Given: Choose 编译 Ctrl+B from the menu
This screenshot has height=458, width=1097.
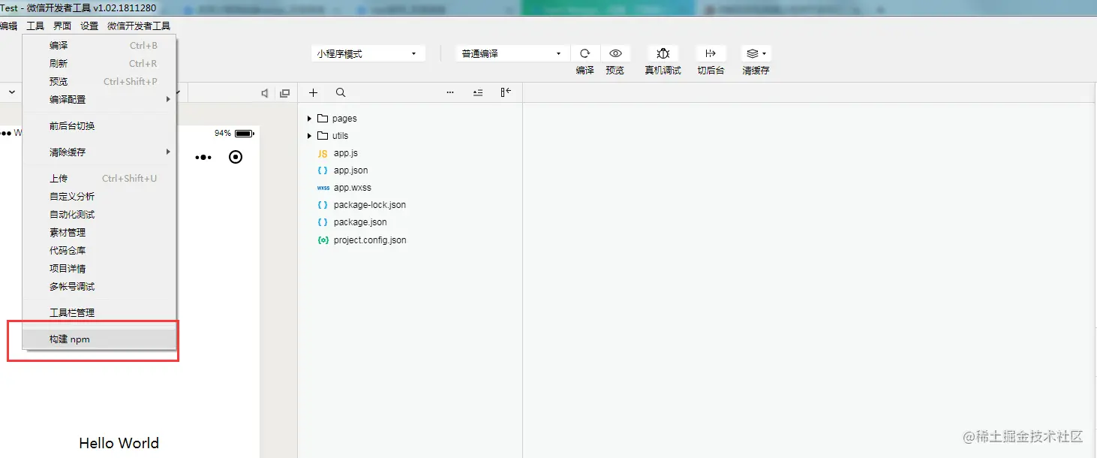Looking at the screenshot, I should pos(100,45).
